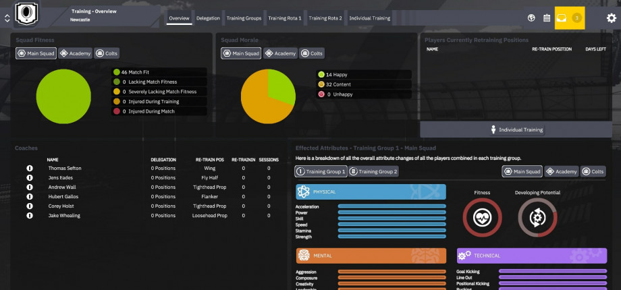The height and width of the screenshot is (290, 621).
Task: Open the Training Rota 2 tab
Action: tap(325, 18)
